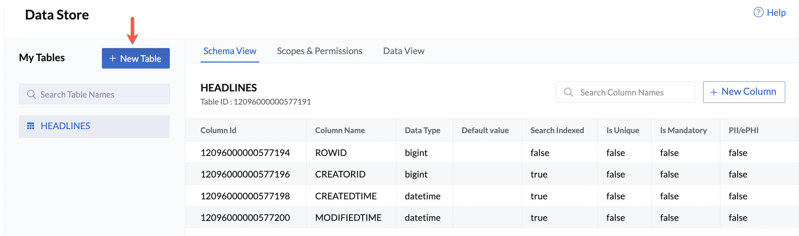799x236 pixels.
Task: Click the plus icon on New Table
Action: pyautogui.click(x=113, y=58)
